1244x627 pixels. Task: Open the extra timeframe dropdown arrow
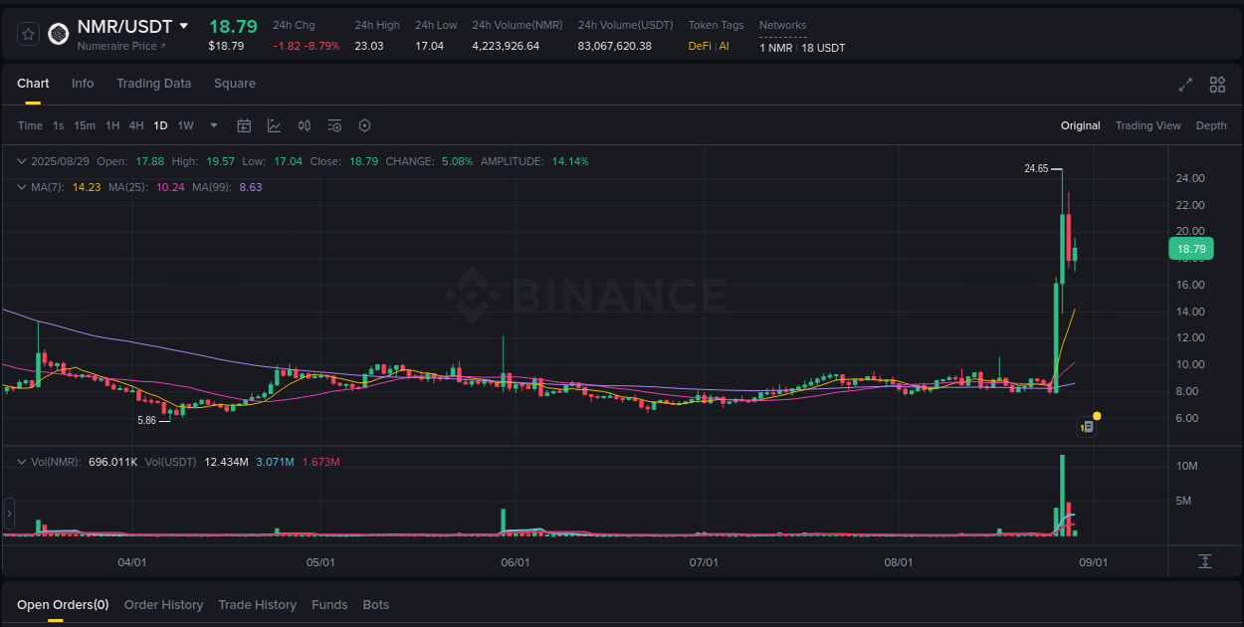tap(213, 125)
